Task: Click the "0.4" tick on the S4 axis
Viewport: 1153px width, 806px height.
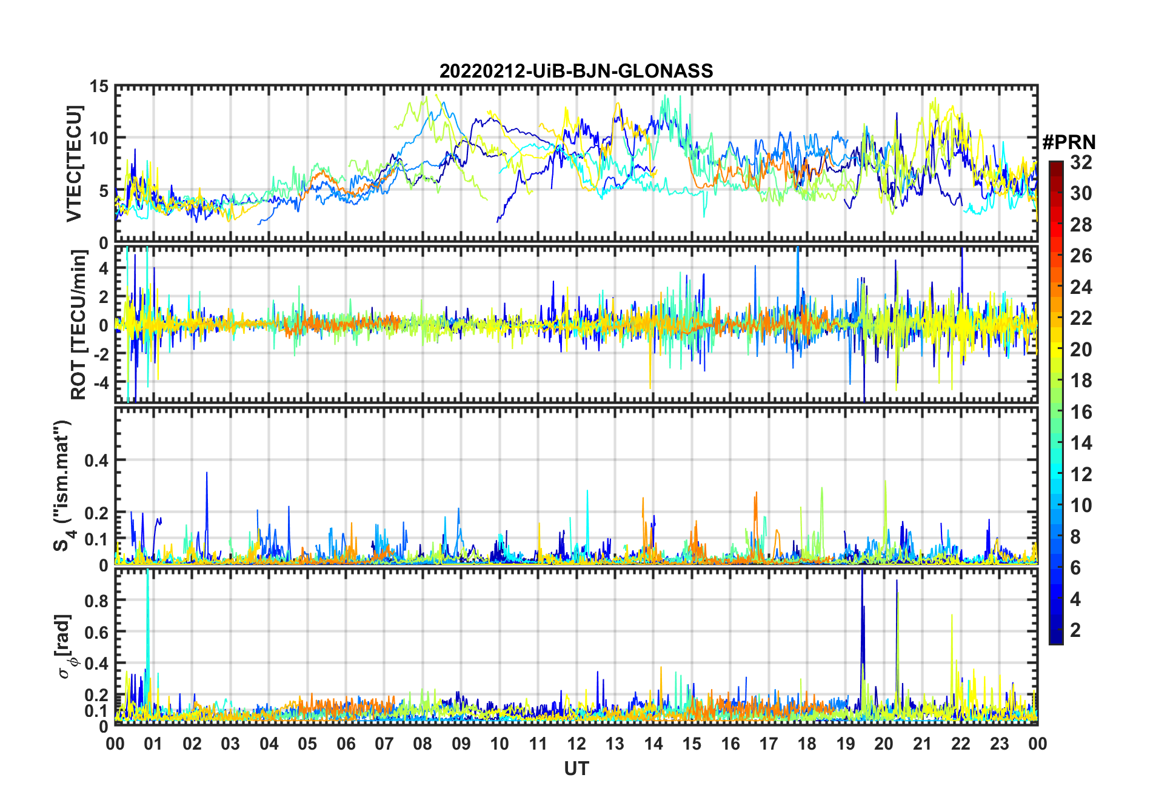Action: (x=97, y=461)
